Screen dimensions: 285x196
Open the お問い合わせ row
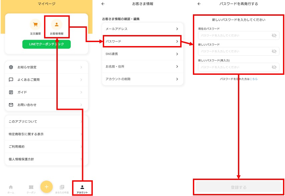46,105
